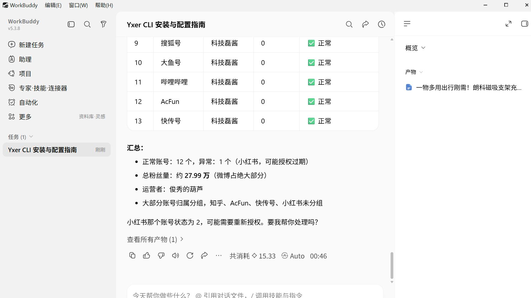The height and width of the screenshot is (298, 531).
Task: Click the chat vertical scrollbar thumb
Action: tap(392, 265)
